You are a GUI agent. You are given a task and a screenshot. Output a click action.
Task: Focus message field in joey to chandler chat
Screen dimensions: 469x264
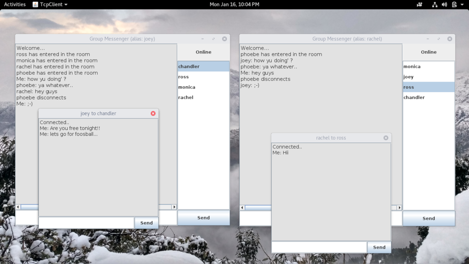(x=87, y=223)
